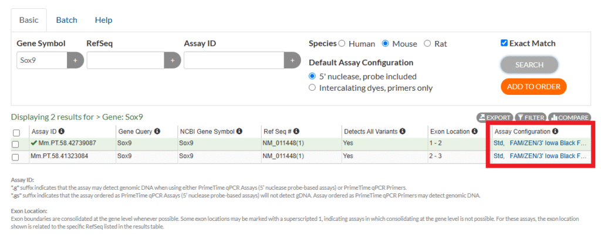The height and width of the screenshot is (239, 601).
Task: Click the plus icon beside RefSeq field
Action: [172, 60]
